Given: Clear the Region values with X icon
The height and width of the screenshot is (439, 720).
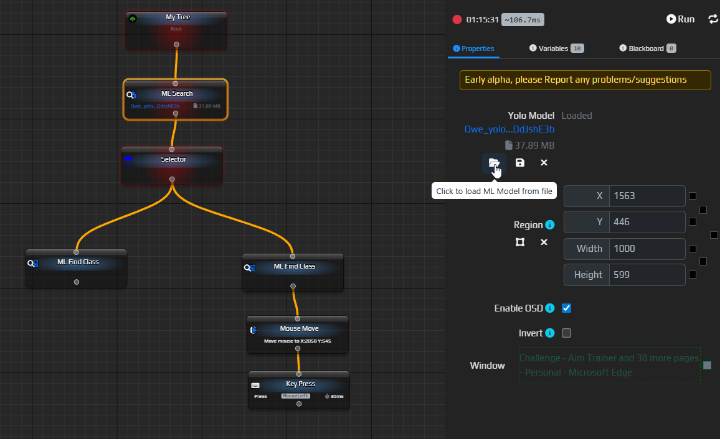Looking at the screenshot, I should 544,242.
